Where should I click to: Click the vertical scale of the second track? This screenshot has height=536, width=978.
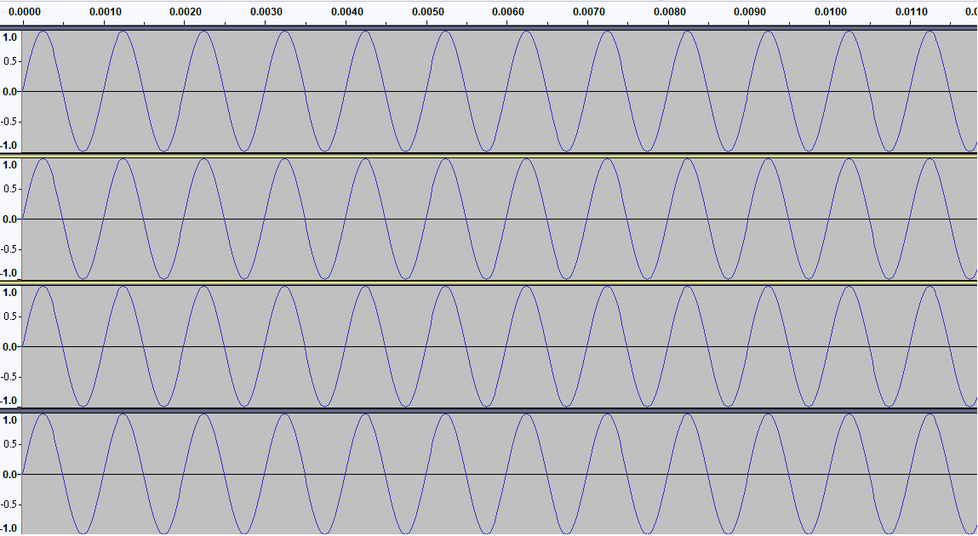[12, 217]
